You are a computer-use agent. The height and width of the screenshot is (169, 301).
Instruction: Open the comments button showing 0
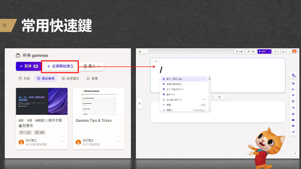click(276, 51)
